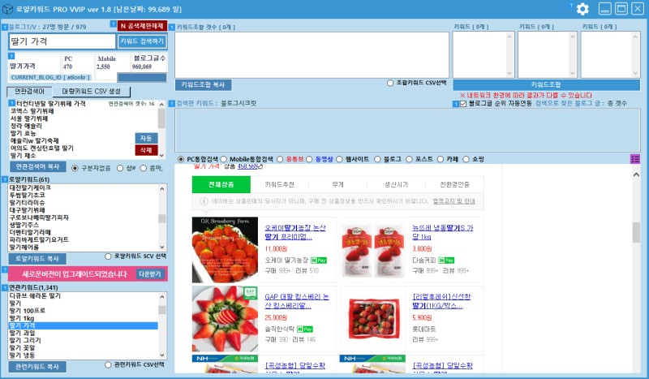The image size is (649, 379).
Task: Click help icon beside 키워드조합 갯수 label
Action: pos(172,28)
